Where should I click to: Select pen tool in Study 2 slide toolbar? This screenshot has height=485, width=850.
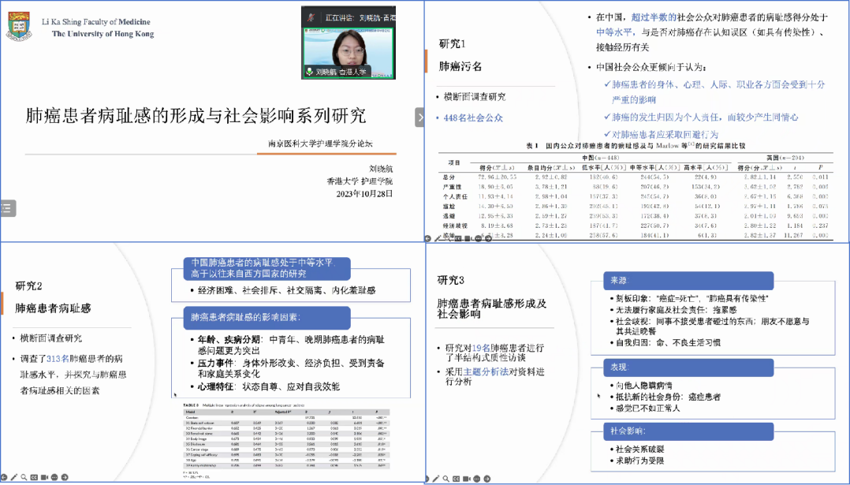point(15,477)
